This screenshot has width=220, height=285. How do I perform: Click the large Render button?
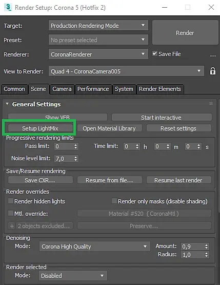tap(185, 33)
